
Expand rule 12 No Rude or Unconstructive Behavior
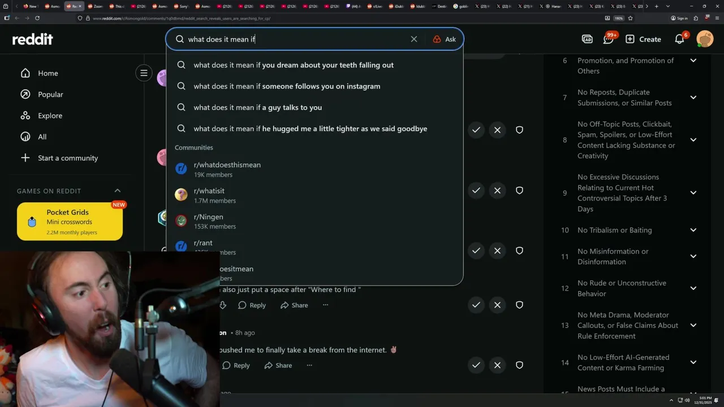pyautogui.click(x=693, y=288)
